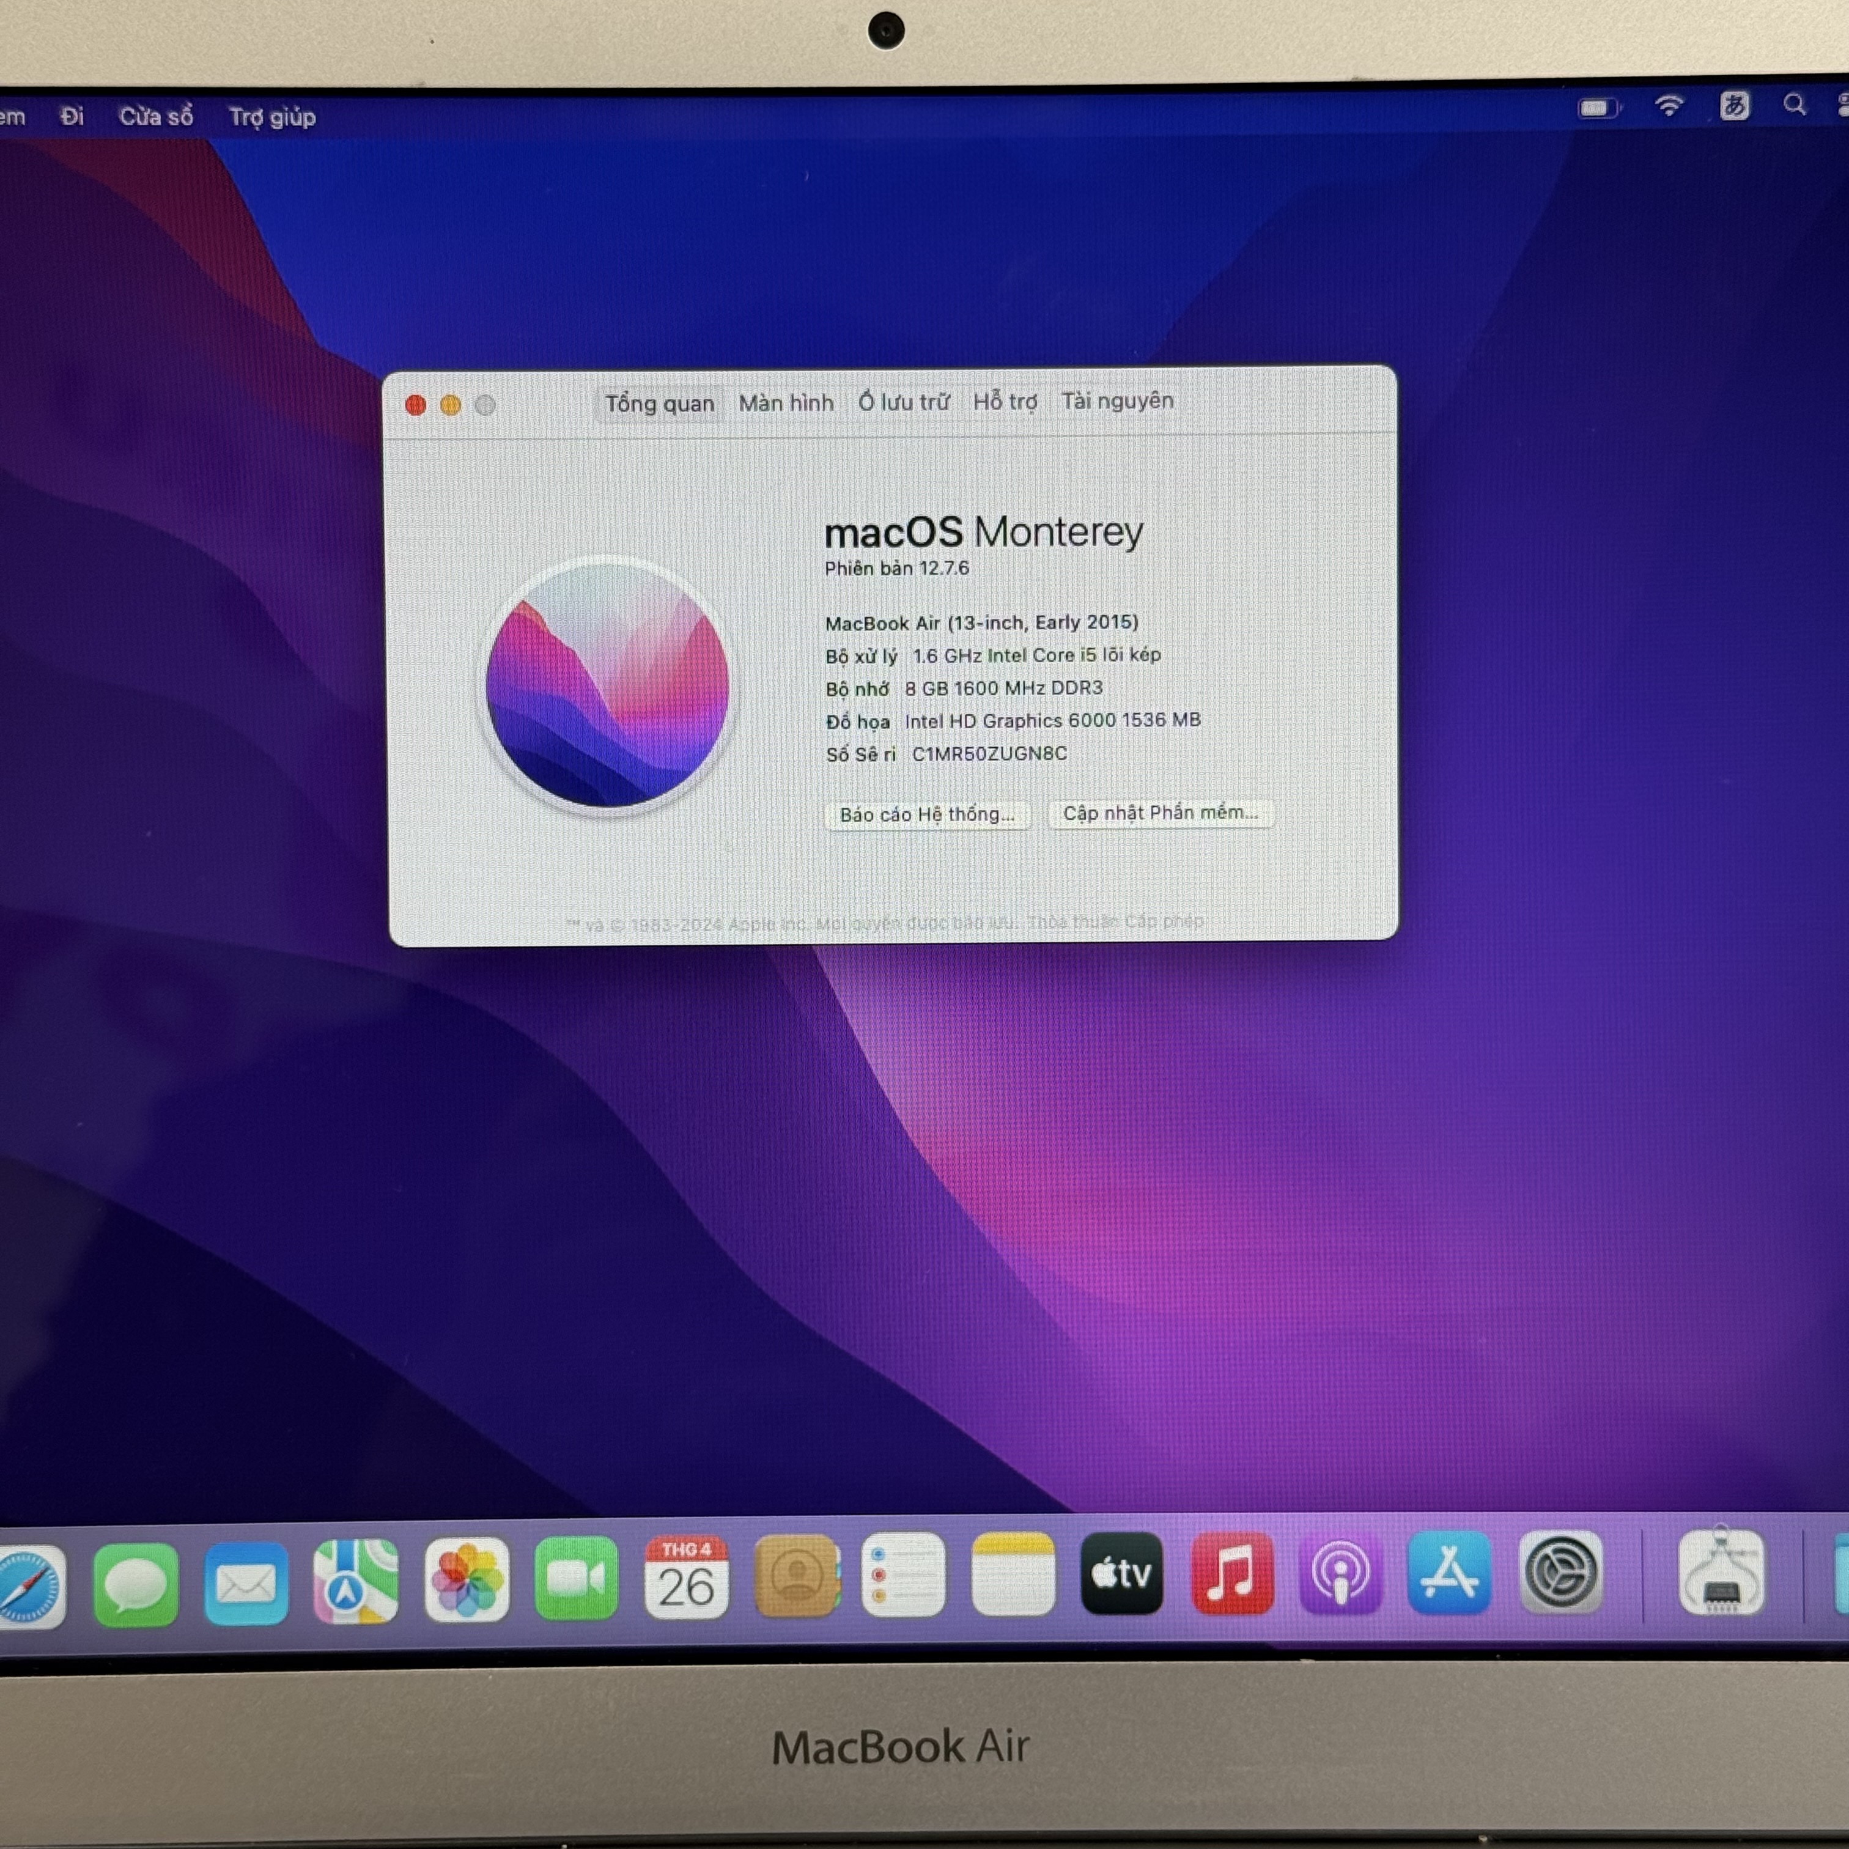Launch the Apple TV app
1849x1849 pixels.
[x=1121, y=1573]
